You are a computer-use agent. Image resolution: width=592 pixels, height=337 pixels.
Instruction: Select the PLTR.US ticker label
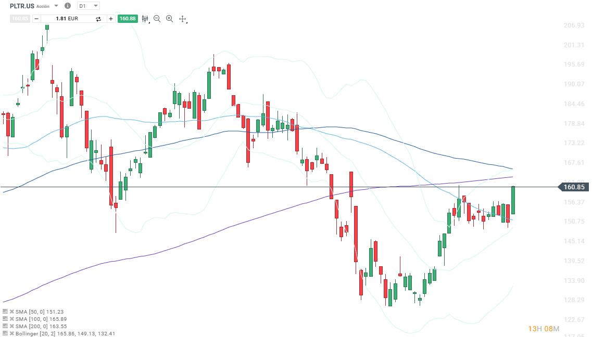pyautogui.click(x=22, y=6)
